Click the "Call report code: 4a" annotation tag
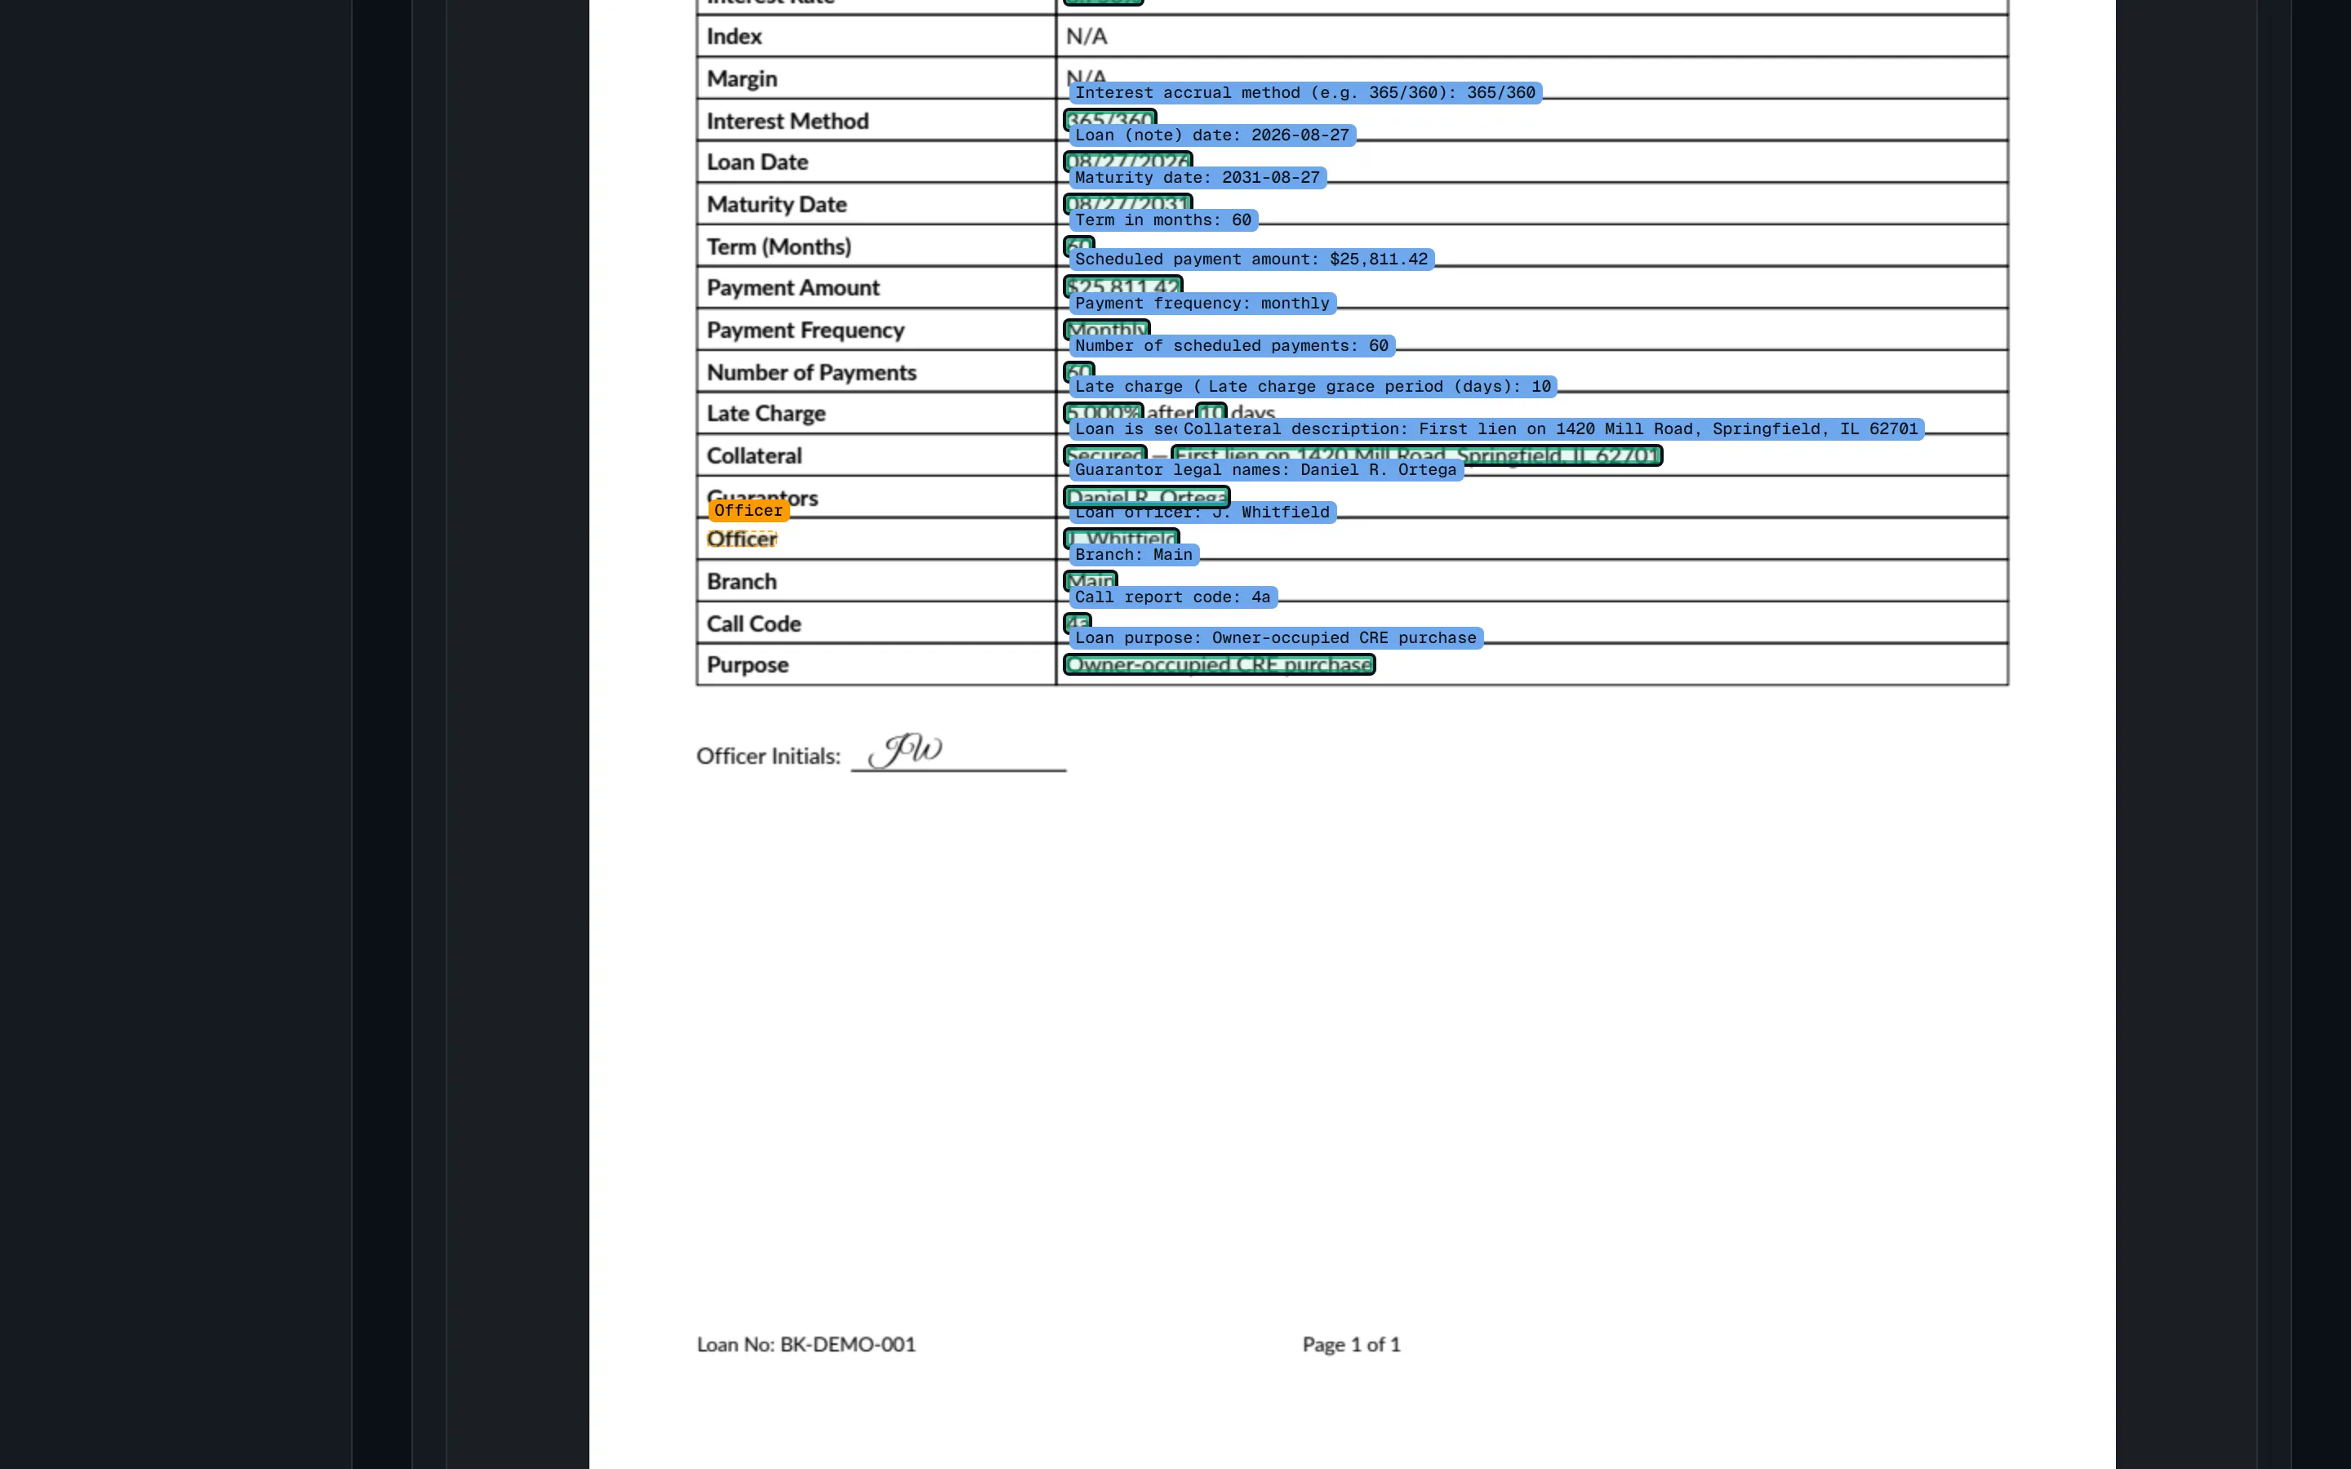 pos(1172,597)
